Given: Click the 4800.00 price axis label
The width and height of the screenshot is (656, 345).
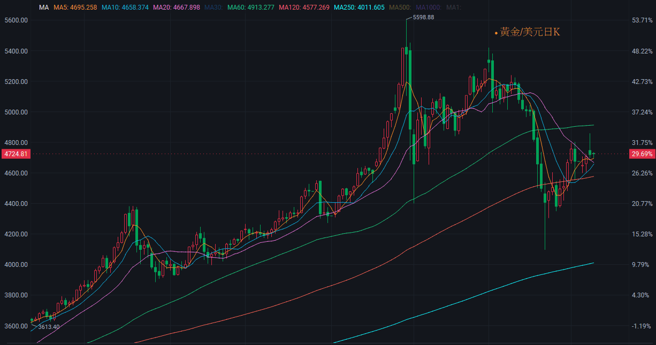Looking at the screenshot, I should tap(16, 143).
